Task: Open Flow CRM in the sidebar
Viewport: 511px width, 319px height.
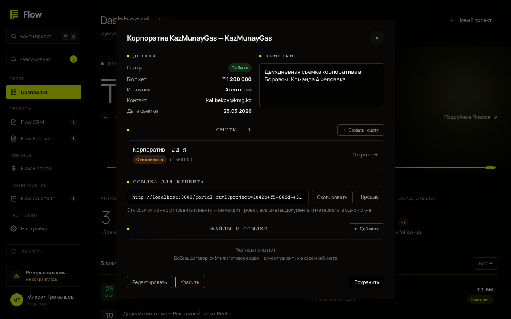Action: (x=44, y=122)
